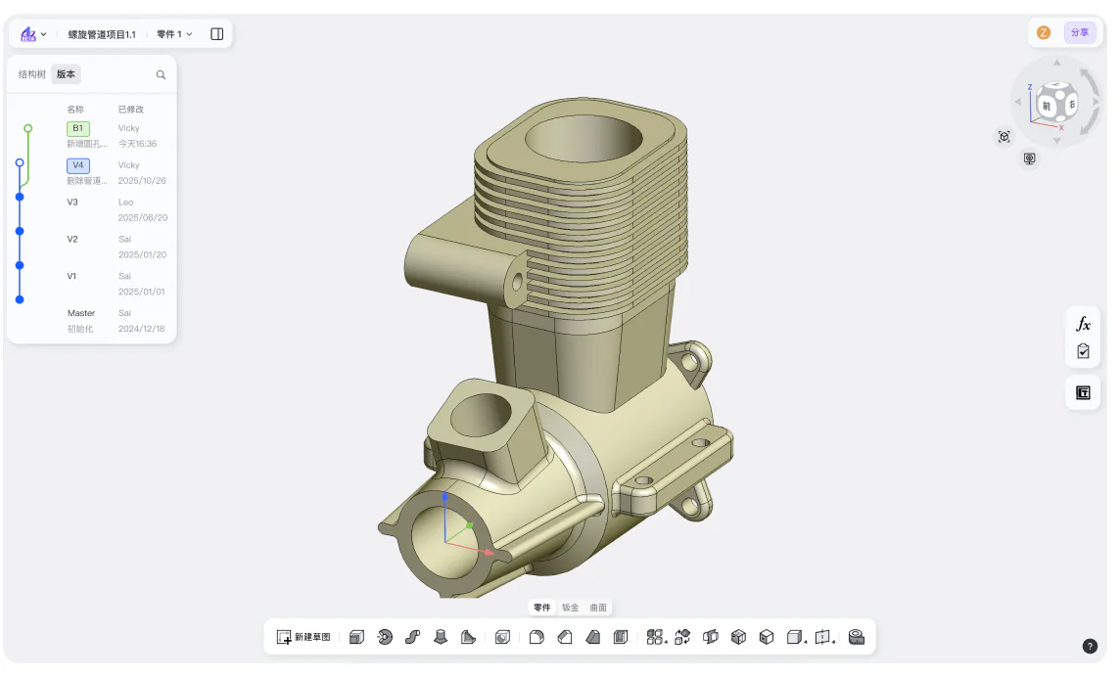The width and height of the screenshot is (1120, 679).
Task: Select the Rib tool icon
Action: tap(468, 637)
